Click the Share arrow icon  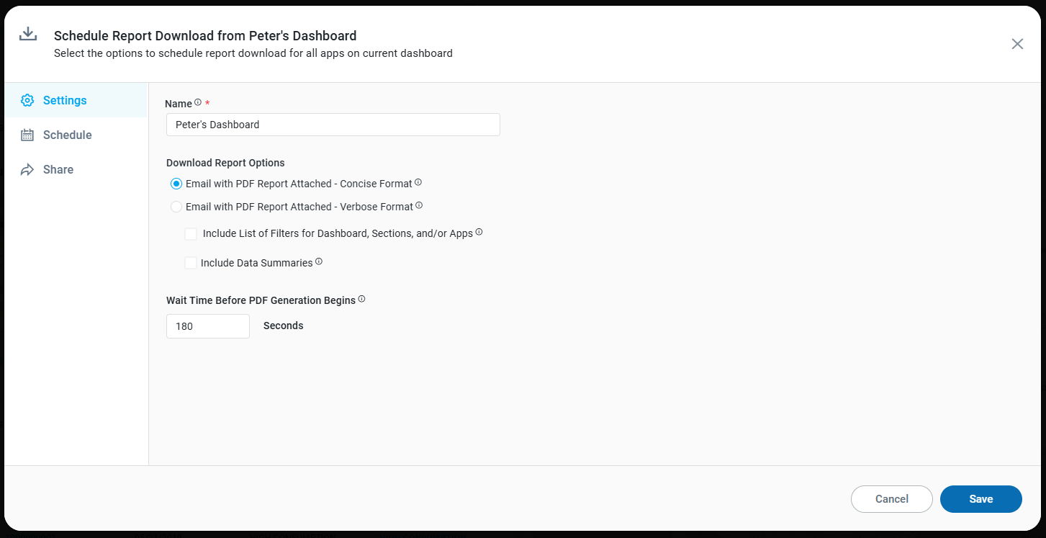pos(27,170)
